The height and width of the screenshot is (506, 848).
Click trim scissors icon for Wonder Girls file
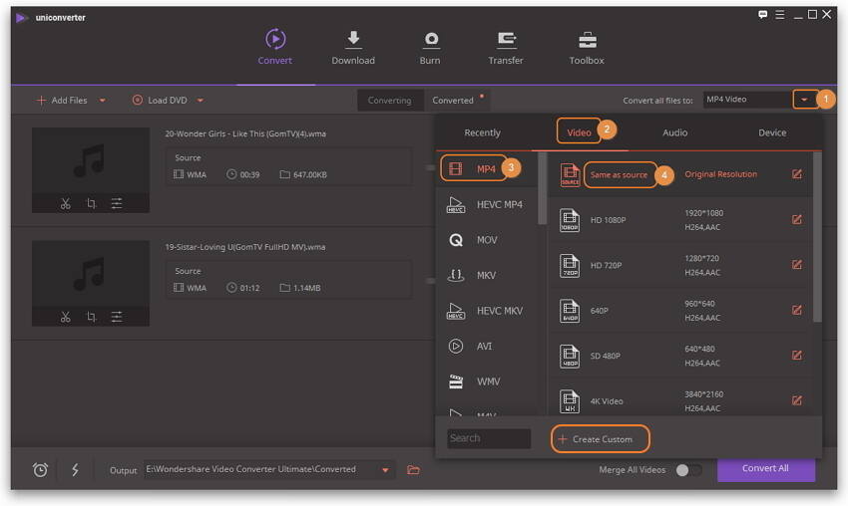tap(66, 203)
